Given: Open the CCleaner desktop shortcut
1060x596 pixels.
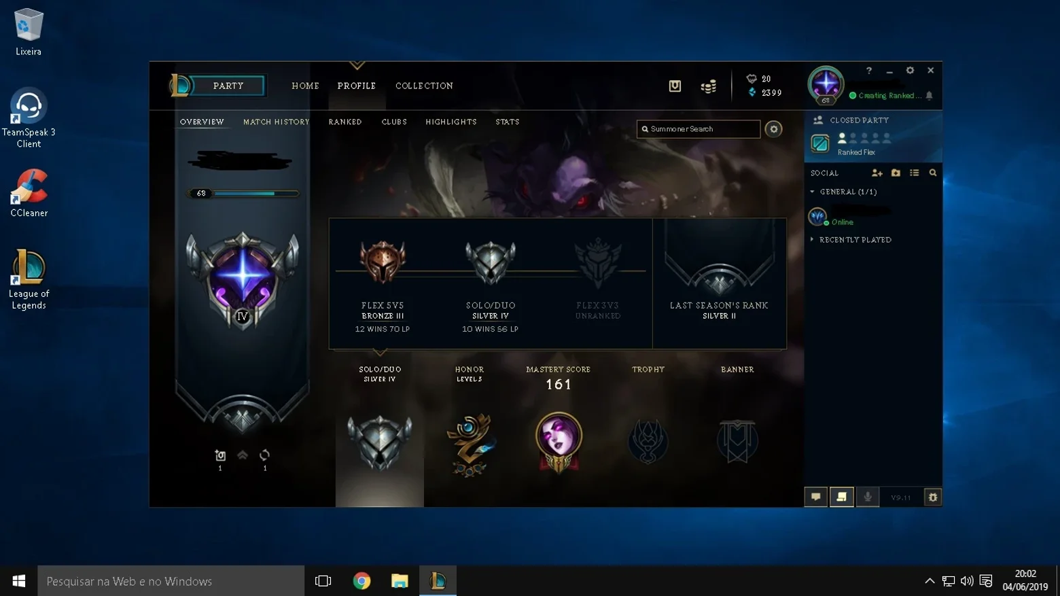Looking at the screenshot, I should pyautogui.click(x=29, y=194).
